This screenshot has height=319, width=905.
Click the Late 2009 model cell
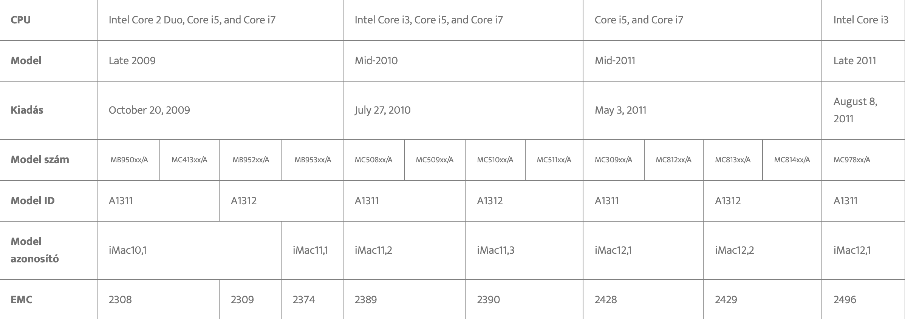(220, 61)
